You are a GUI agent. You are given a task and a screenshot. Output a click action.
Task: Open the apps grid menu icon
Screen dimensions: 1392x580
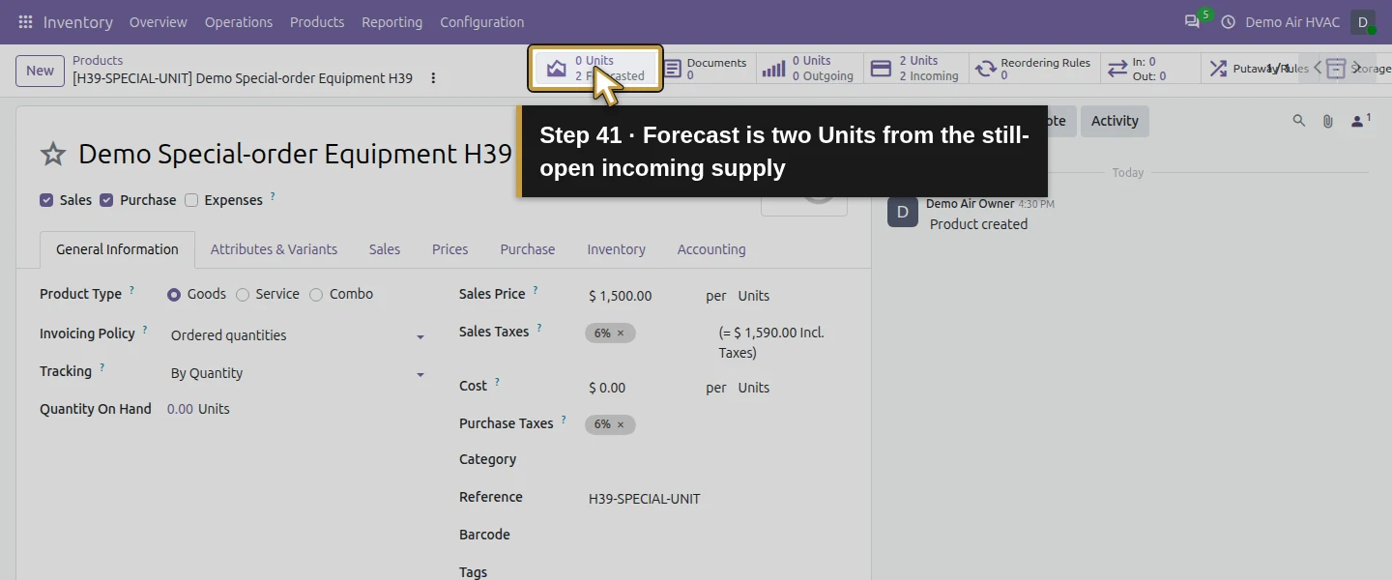[x=25, y=21]
